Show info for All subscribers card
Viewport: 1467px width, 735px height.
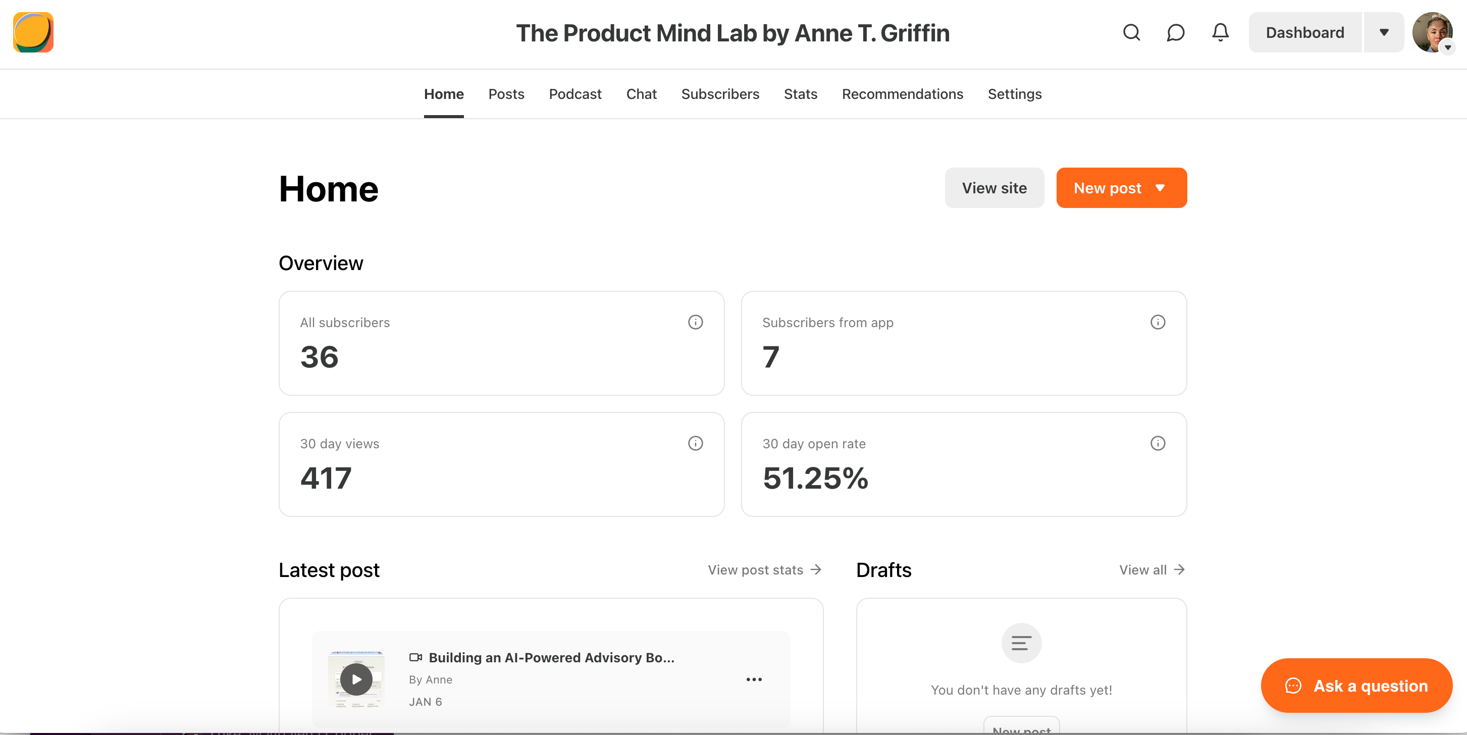point(695,322)
